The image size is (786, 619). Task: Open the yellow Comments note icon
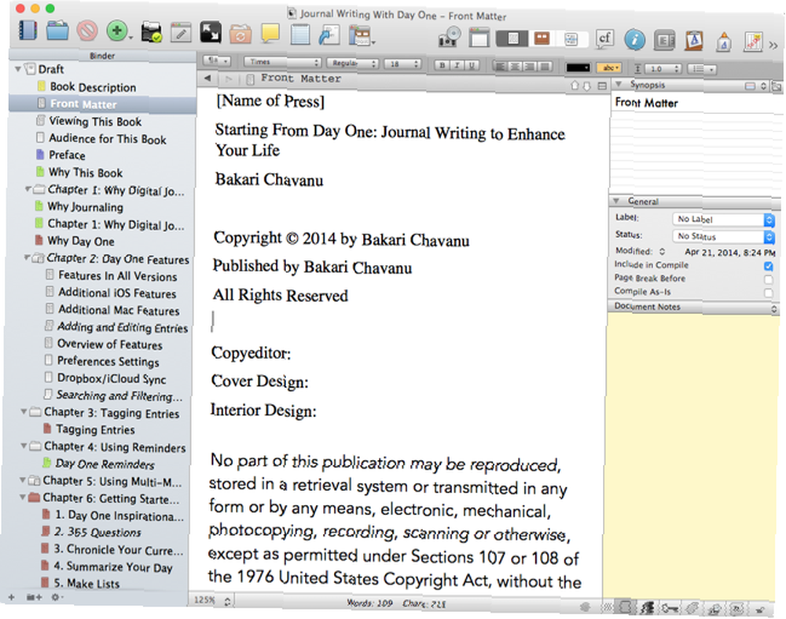coord(270,34)
